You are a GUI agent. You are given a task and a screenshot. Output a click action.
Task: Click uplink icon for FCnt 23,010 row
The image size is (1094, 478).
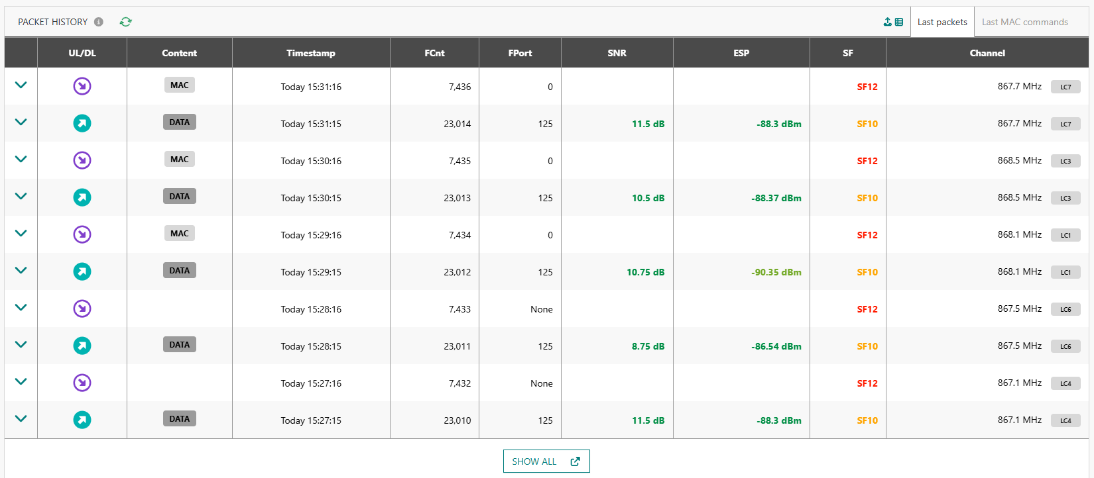[82, 420]
